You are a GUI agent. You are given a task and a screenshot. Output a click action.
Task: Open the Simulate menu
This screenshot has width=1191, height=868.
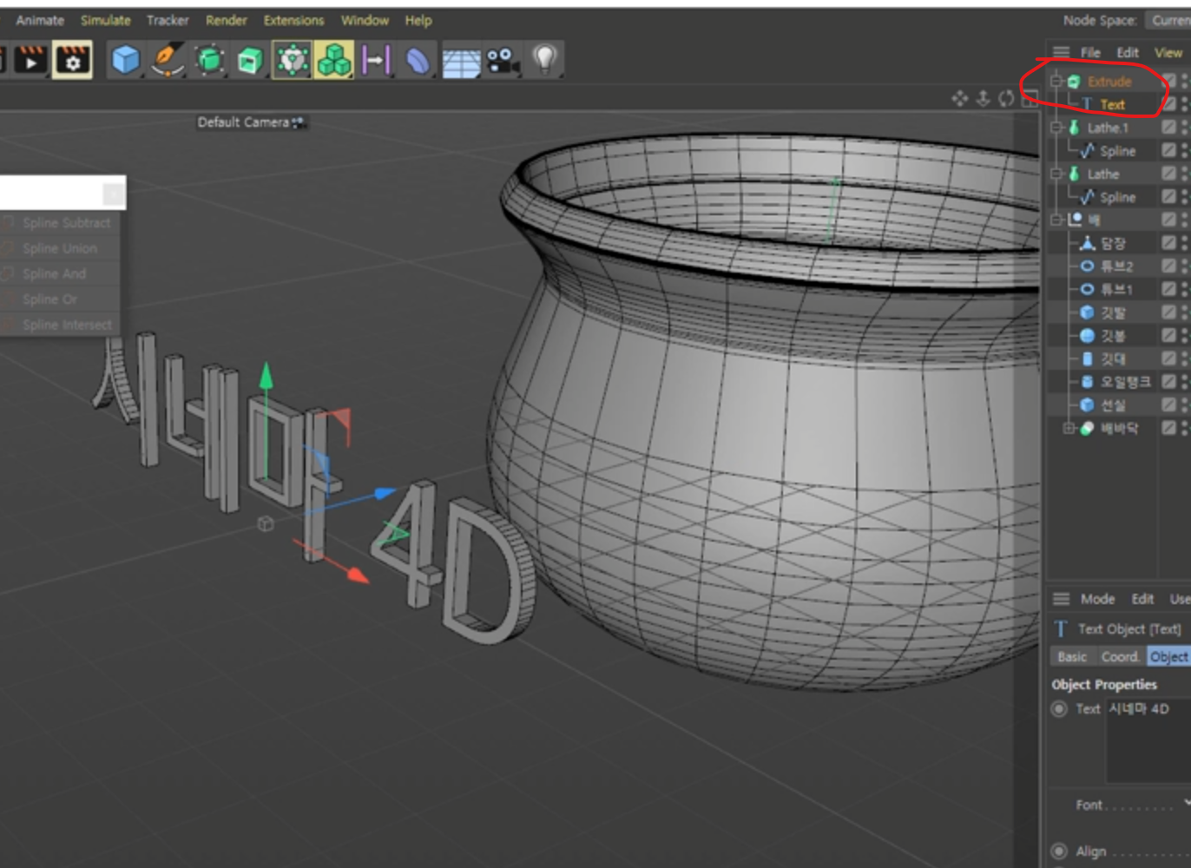pyautogui.click(x=106, y=20)
